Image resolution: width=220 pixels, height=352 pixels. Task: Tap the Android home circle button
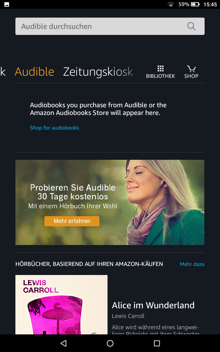click(x=110, y=343)
